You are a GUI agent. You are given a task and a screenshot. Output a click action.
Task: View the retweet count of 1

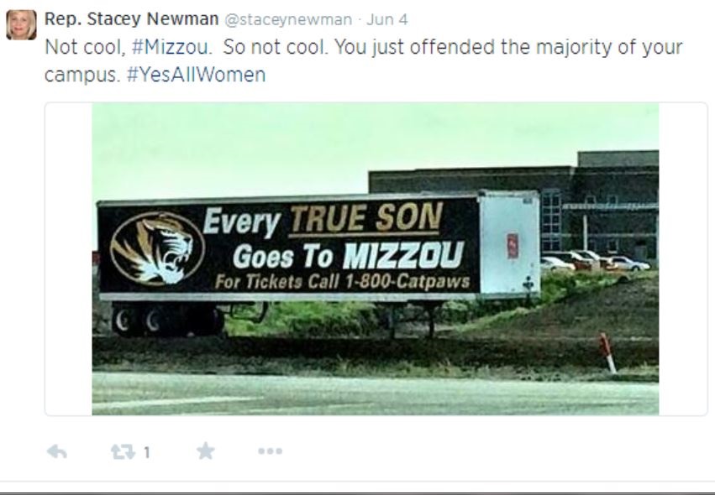pyautogui.click(x=147, y=453)
